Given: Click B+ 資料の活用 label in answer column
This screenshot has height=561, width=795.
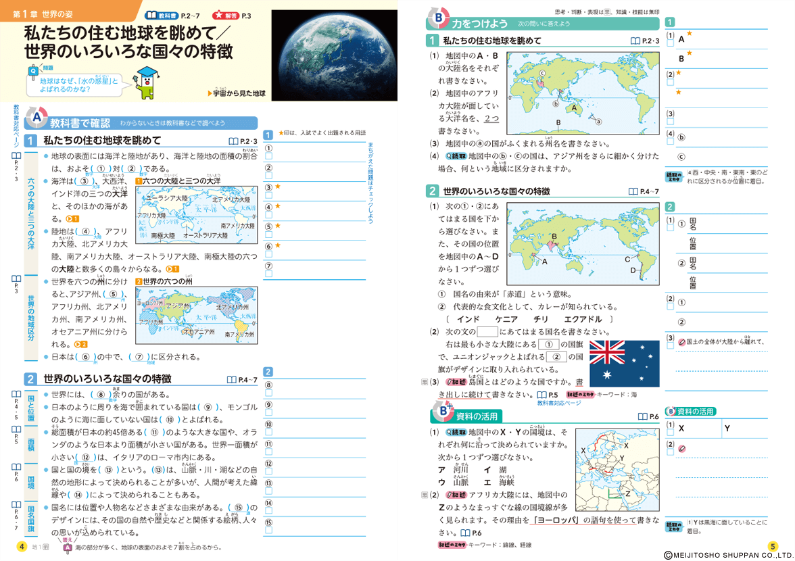Looking at the screenshot, I should (691, 412).
